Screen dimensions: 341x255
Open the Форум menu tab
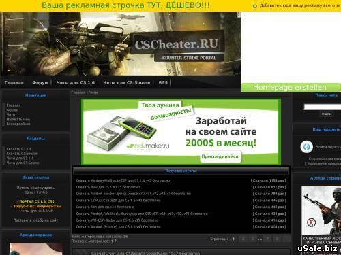coord(40,83)
